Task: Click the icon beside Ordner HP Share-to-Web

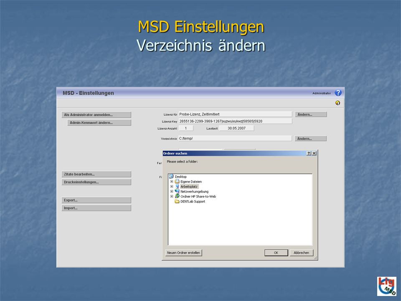Action: point(177,196)
